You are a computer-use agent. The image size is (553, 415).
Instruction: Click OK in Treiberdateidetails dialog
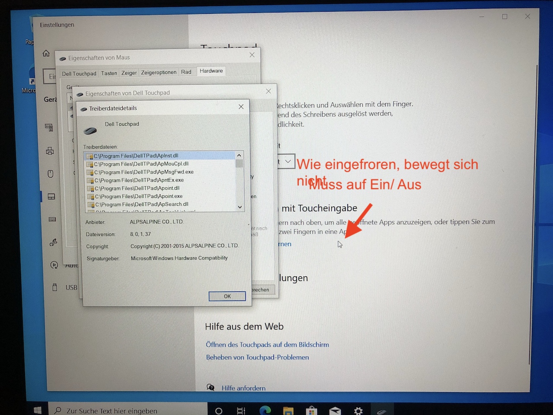coord(227,296)
